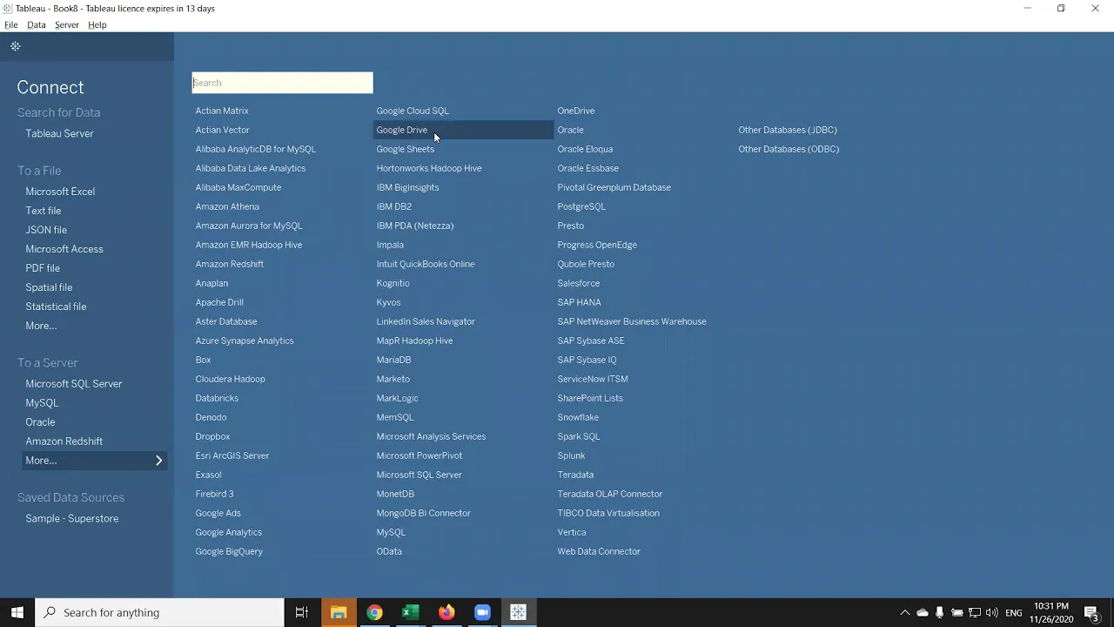
Task: Launch Google Chrome from taskbar
Action: coord(374,612)
